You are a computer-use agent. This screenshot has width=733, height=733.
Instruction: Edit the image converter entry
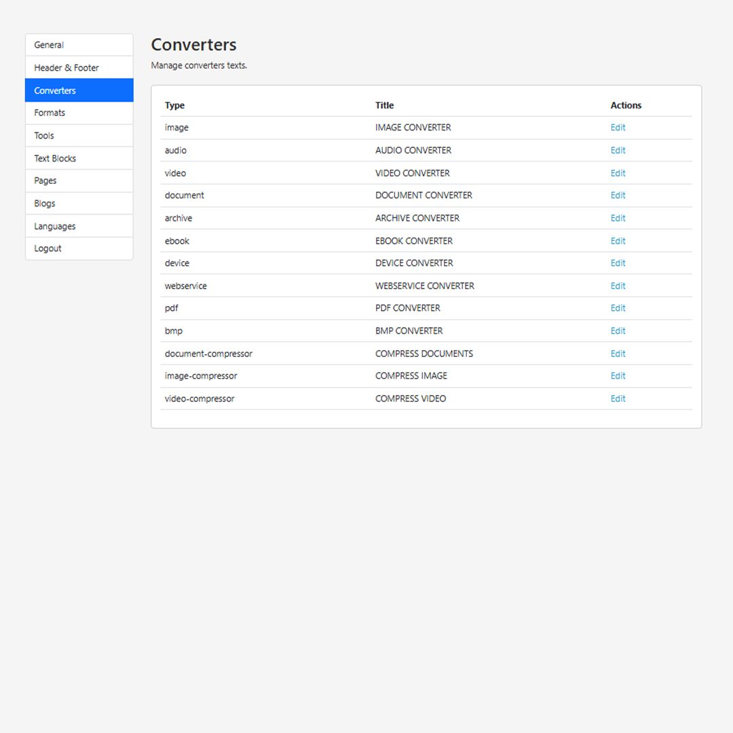coord(618,128)
